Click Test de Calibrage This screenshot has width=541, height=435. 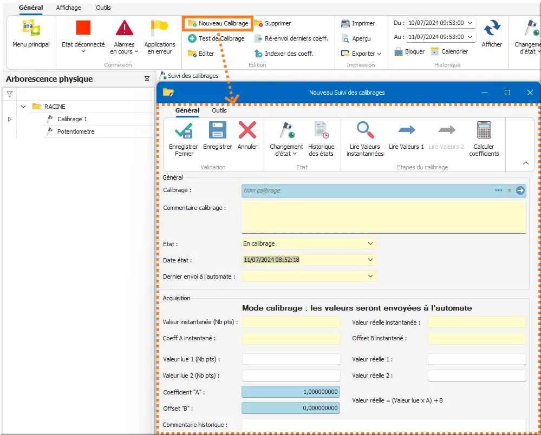[x=216, y=38]
